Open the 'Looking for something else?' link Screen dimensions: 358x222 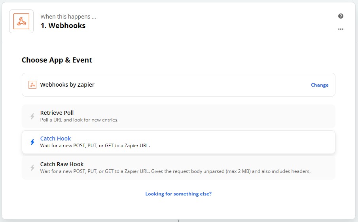tap(178, 194)
